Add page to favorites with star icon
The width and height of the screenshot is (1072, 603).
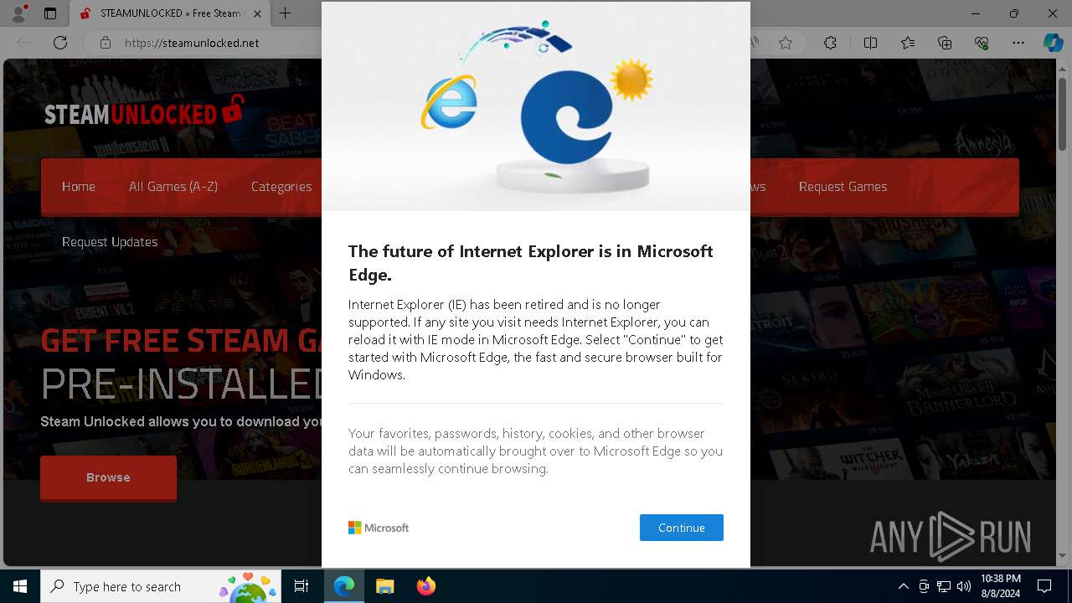(785, 43)
